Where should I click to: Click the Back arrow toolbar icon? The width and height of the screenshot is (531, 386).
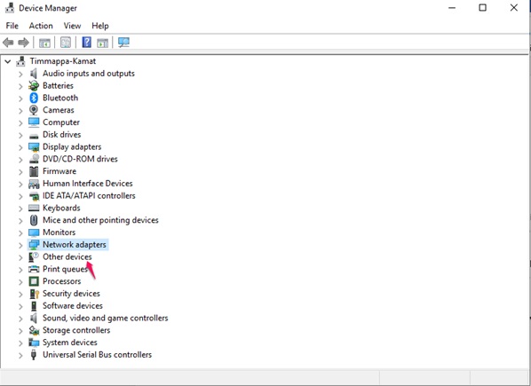(x=8, y=43)
